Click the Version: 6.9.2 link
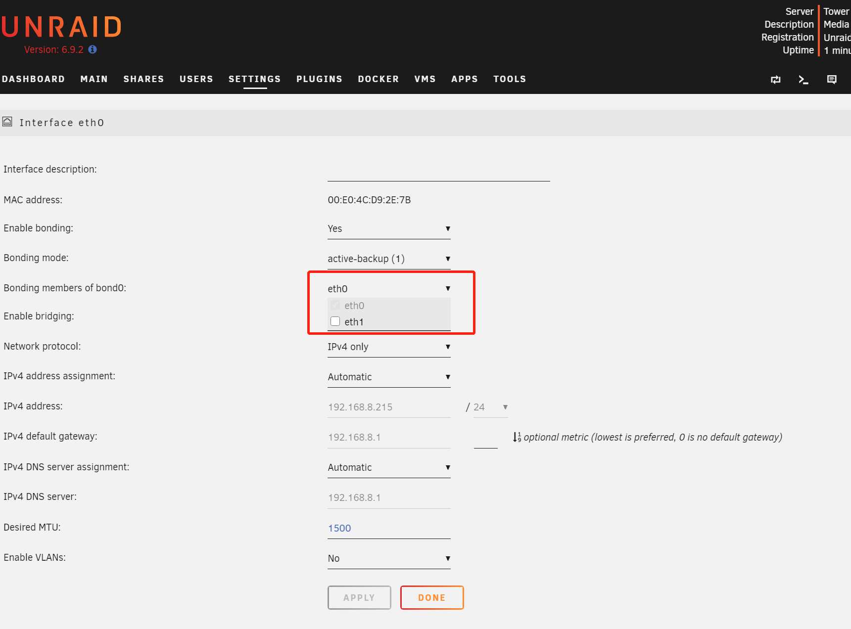This screenshot has width=851, height=629. tap(54, 49)
